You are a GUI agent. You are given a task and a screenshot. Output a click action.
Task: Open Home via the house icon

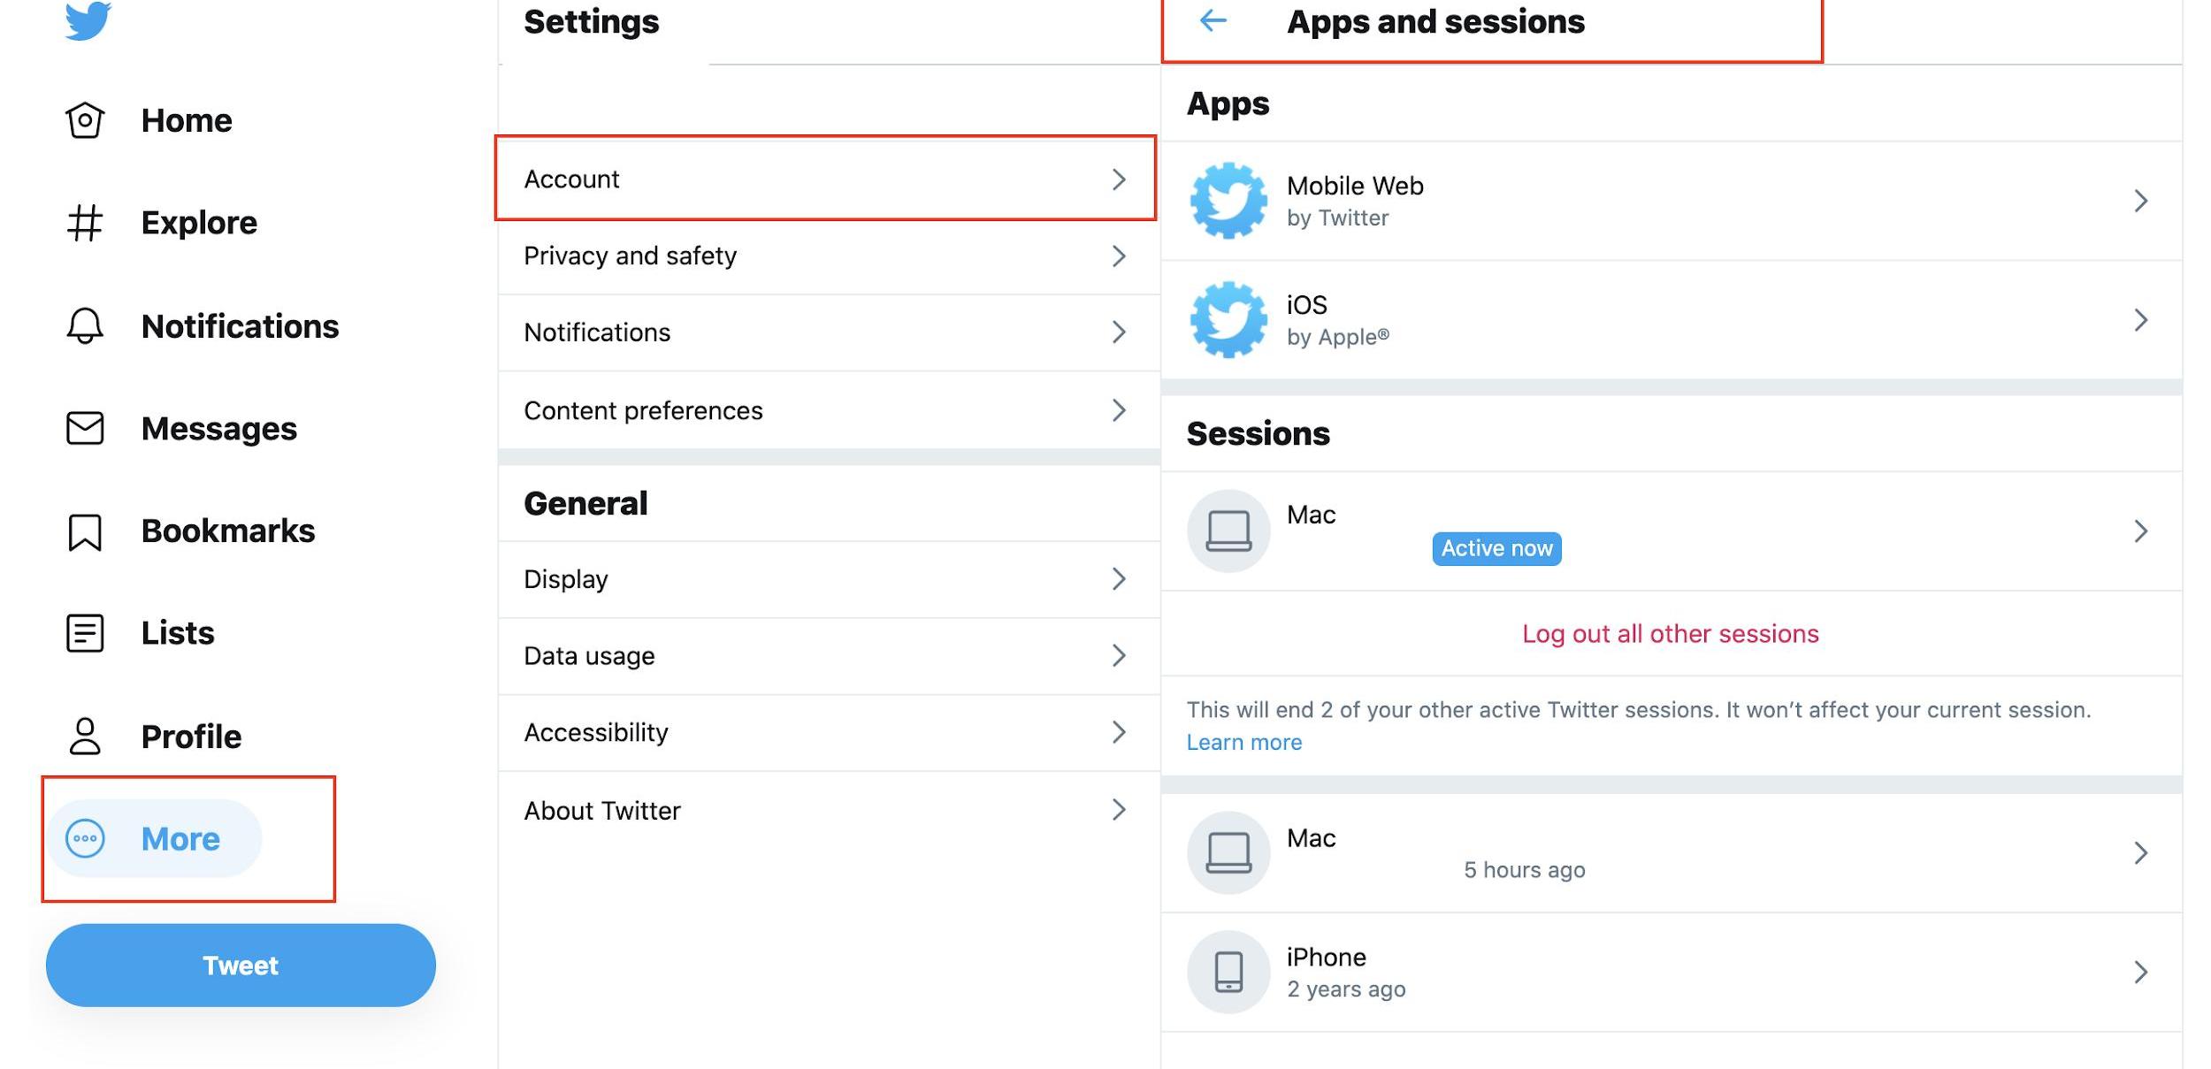85,120
